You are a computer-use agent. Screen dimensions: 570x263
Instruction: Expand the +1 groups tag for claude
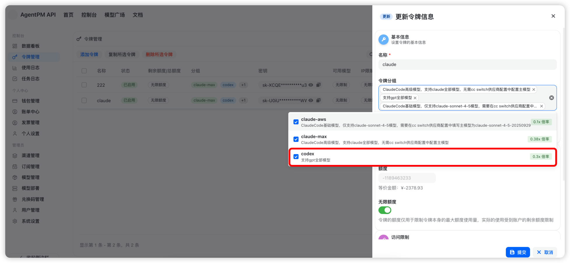pyautogui.click(x=243, y=100)
